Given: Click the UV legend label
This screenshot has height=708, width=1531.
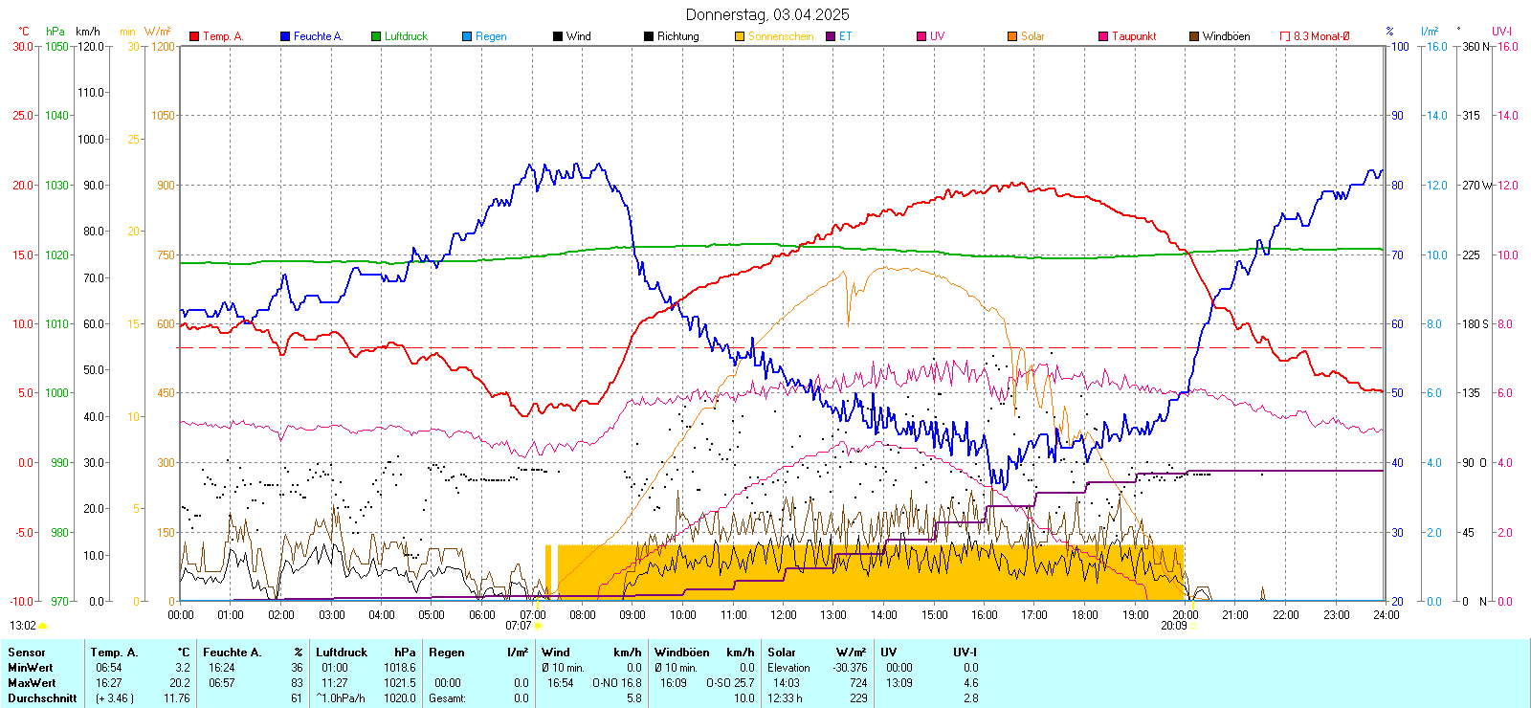Looking at the screenshot, I should click(x=937, y=36).
